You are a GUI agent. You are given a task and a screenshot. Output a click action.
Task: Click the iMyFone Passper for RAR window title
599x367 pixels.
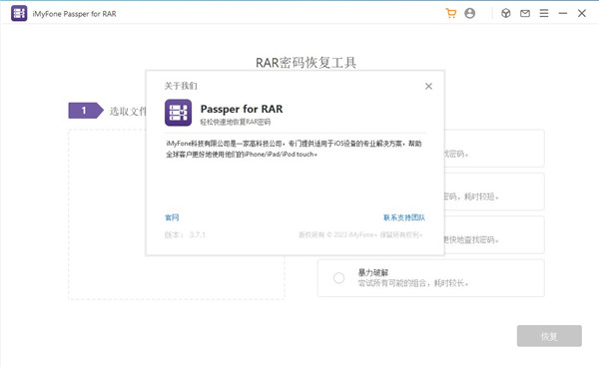click(74, 14)
